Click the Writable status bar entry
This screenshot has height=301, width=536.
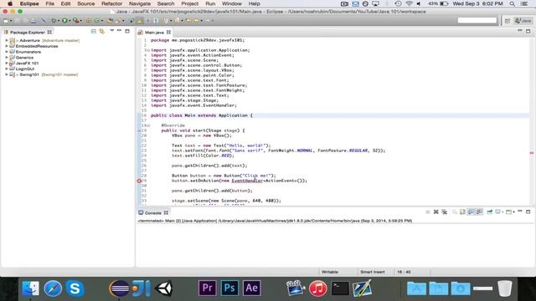point(330,272)
